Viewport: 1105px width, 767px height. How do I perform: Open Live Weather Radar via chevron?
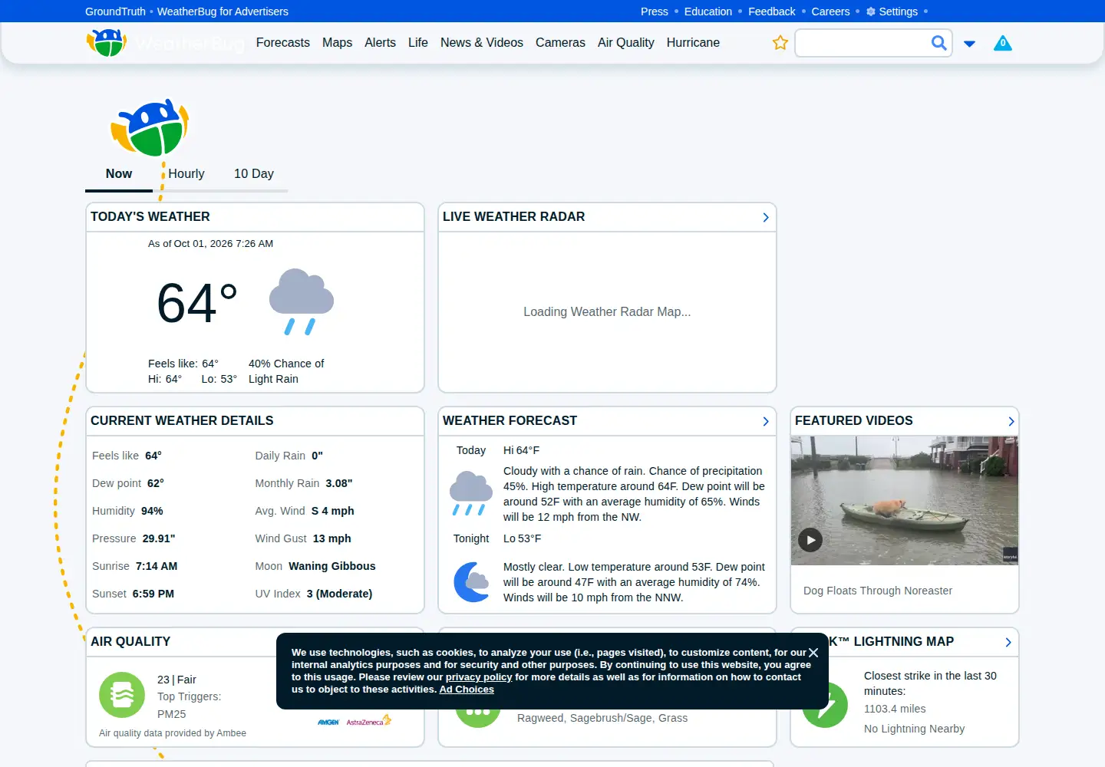[765, 218]
